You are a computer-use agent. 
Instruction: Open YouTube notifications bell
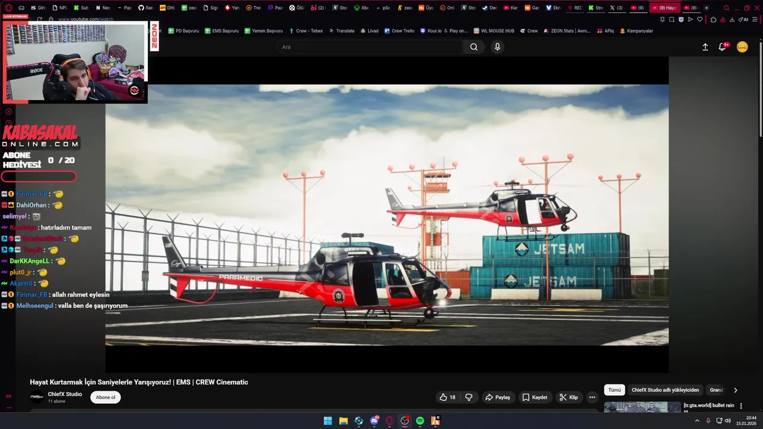[x=722, y=46]
